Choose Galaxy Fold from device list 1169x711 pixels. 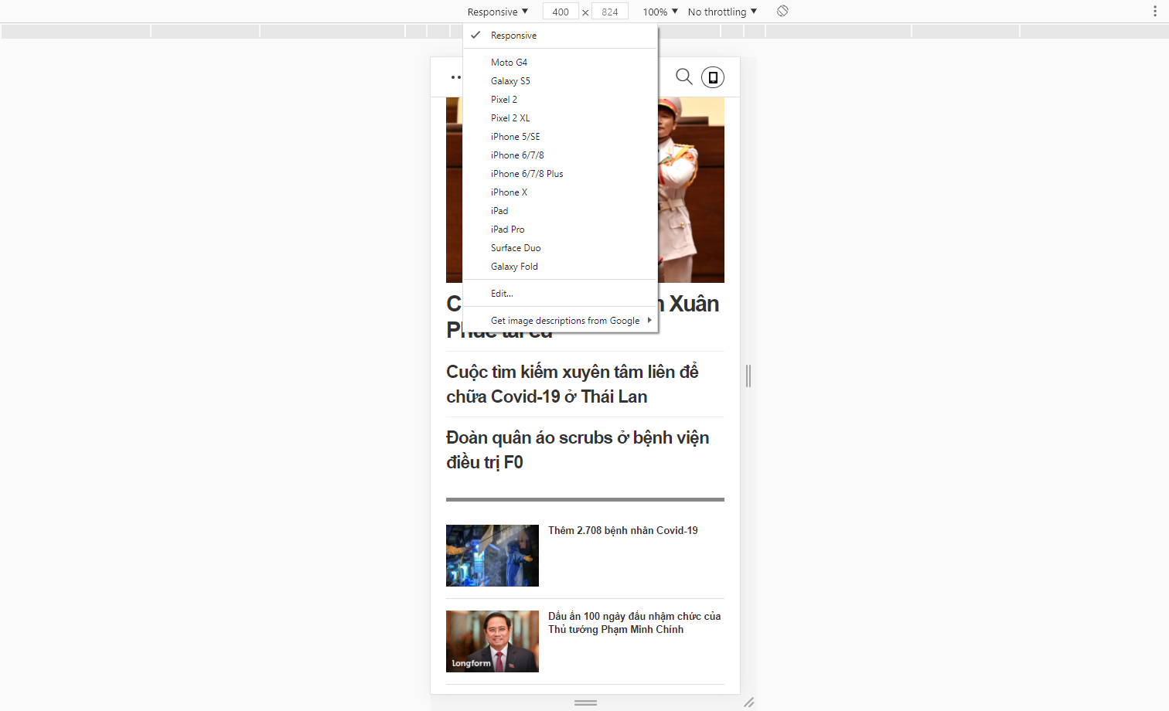pos(514,267)
